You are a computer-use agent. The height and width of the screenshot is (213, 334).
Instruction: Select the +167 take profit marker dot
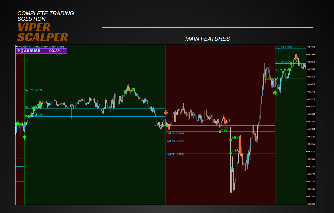point(231,153)
